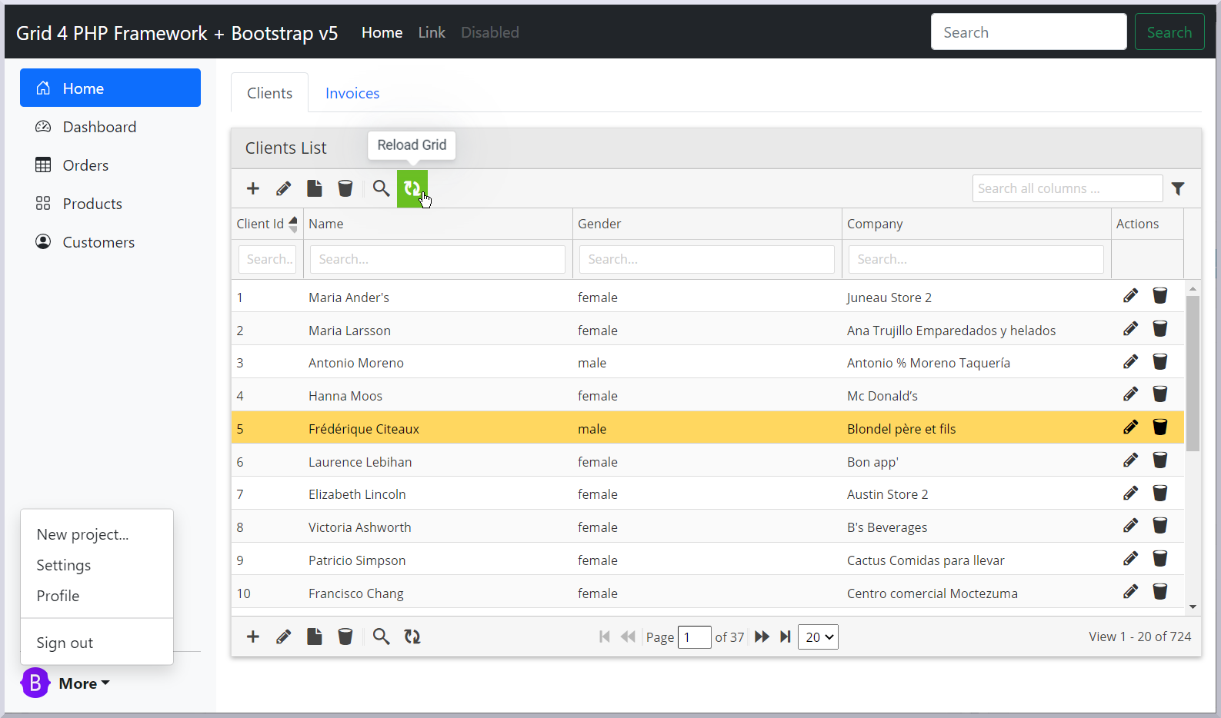Sort by the Client Id column header
The width and height of the screenshot is (1221, 718).
click(262, 224)
